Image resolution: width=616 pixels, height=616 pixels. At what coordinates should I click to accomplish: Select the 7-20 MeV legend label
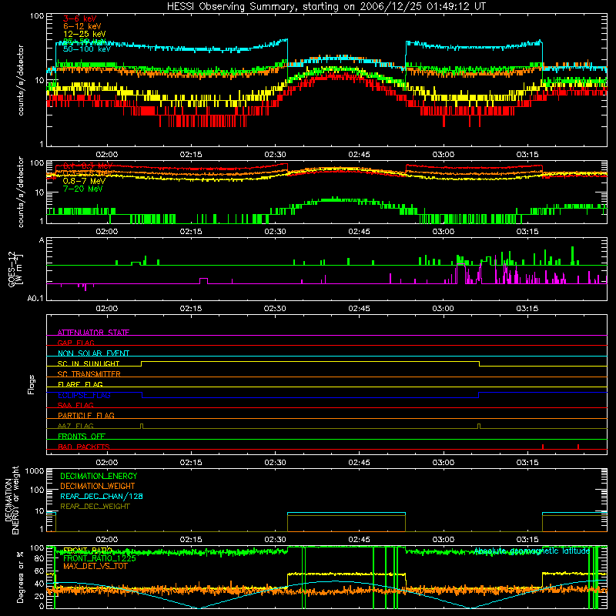[83, 189]
